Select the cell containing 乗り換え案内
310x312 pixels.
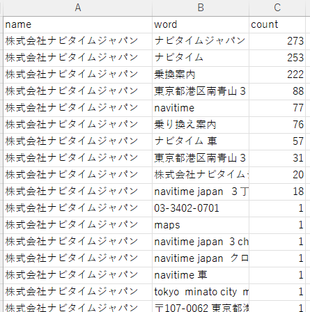201,125
